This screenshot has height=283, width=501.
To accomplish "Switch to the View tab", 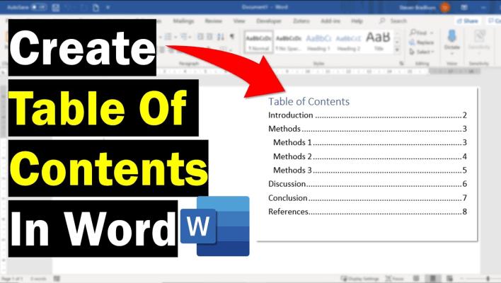I will 239,21.
